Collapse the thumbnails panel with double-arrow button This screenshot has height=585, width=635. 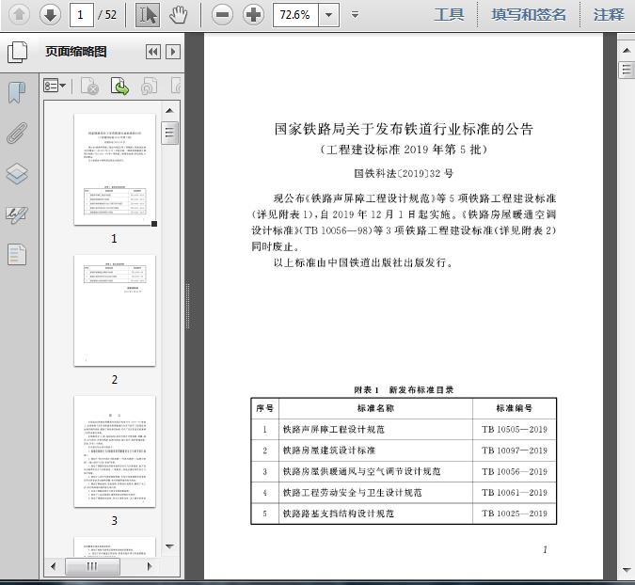[153, 52]
